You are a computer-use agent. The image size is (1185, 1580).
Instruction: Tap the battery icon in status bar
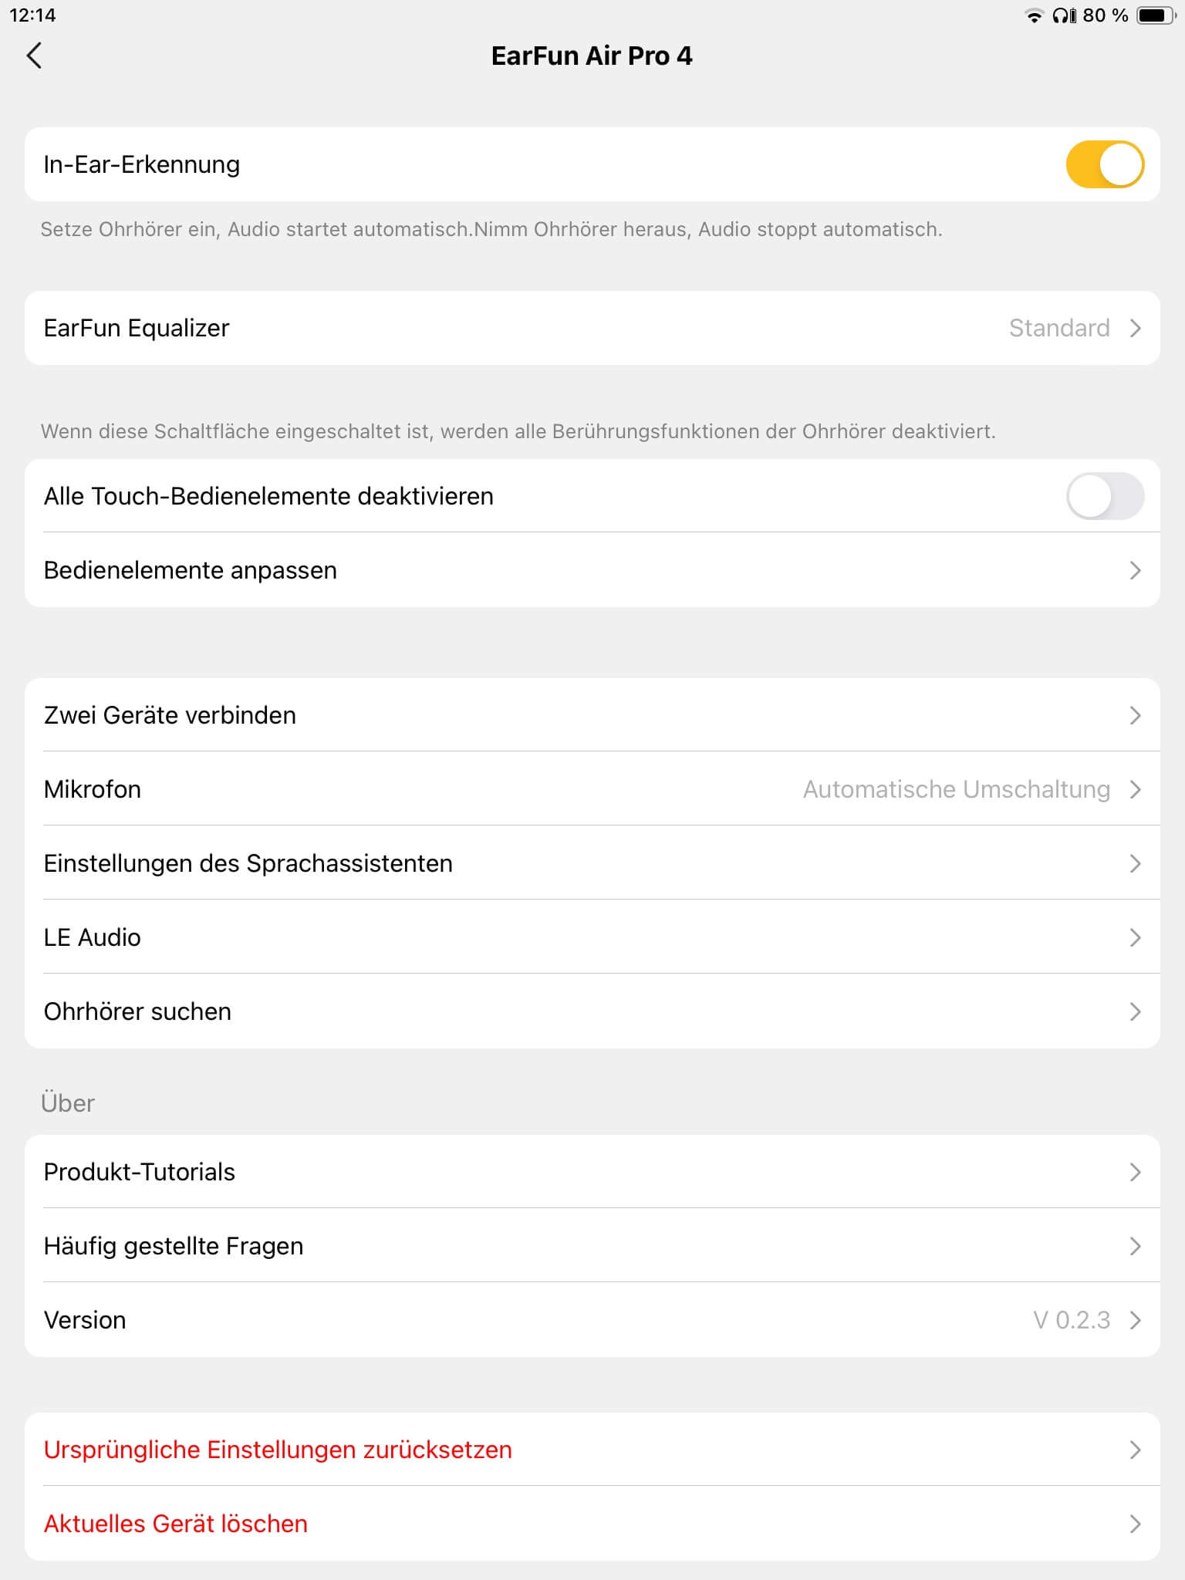pyautogui.click(x=1155, y=15)
